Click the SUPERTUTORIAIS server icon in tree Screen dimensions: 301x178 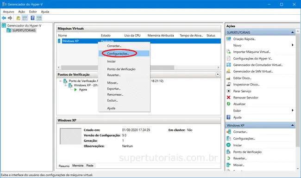pyautogui.click(x=9, y=30)
